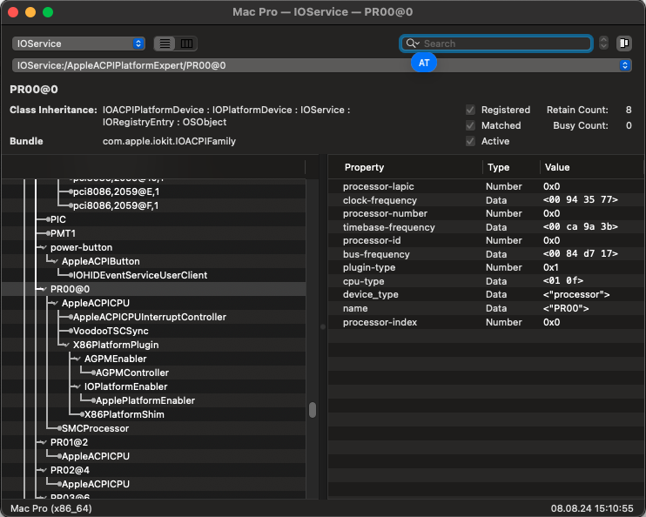Select AppleACPICPUInterruptController entry
The image size is (646, 517).
pos(150,317)
